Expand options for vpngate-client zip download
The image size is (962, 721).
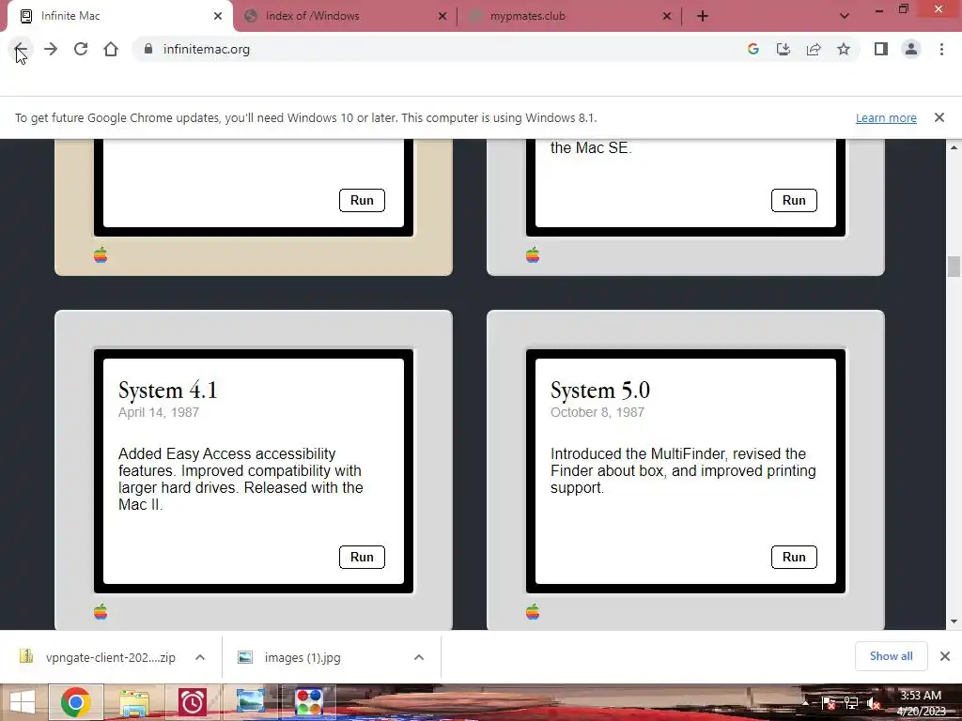click(x=200, y=657)
